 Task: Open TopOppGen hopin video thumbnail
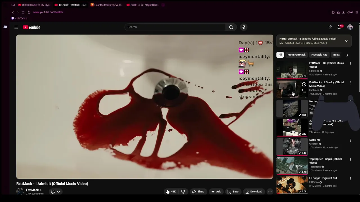click(292, 166)
